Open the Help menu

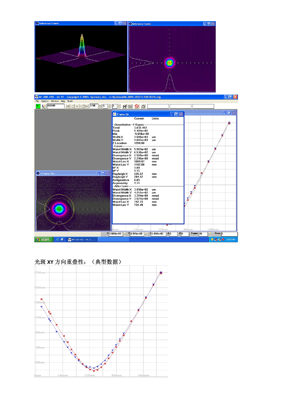point(63,101)
